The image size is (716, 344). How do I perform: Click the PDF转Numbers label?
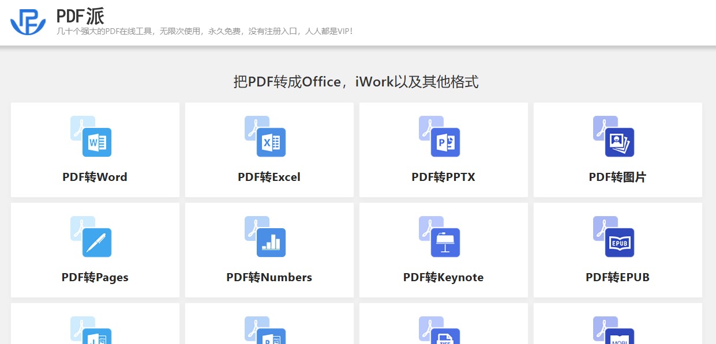pos(269,277)
